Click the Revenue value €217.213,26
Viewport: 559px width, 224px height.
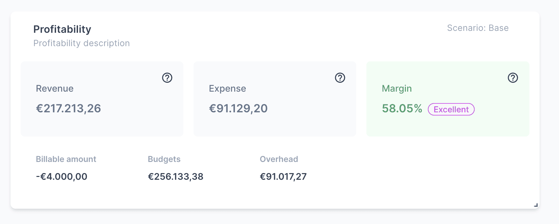pos(68,108)
